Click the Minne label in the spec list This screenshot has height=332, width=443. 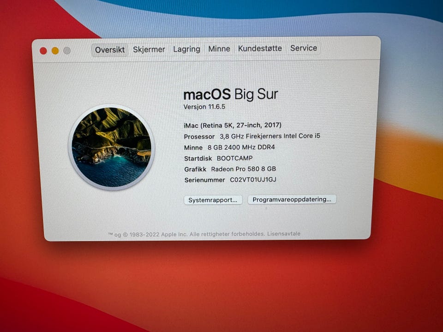(x=193, y=148)
